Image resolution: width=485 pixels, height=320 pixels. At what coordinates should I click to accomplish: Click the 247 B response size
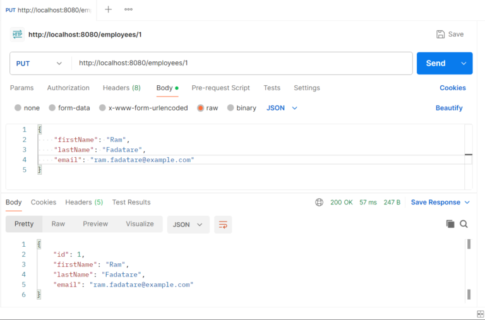click(x=392, y=202)
